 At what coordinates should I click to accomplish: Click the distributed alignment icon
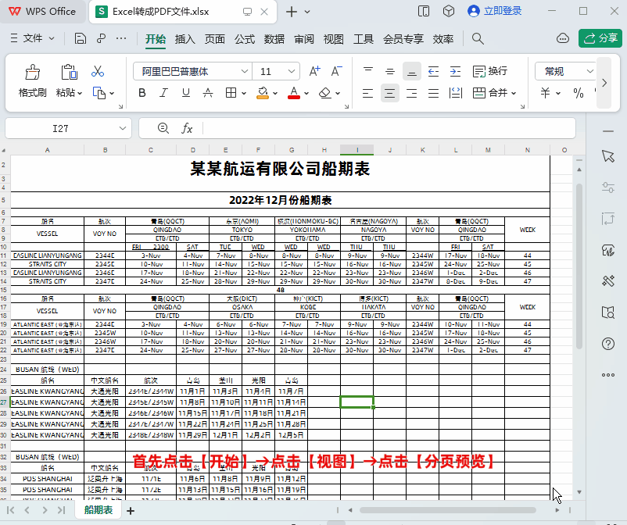coord(456,93)
